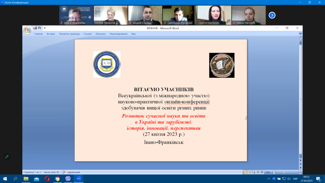Click the Save icon in Quick Access toolbar

click(x=35, y=28)
